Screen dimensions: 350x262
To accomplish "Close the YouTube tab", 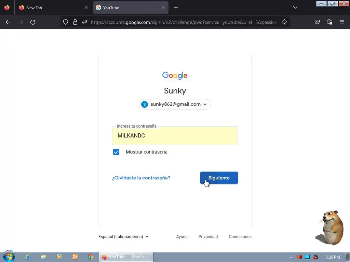I will (x=163, y=8).
